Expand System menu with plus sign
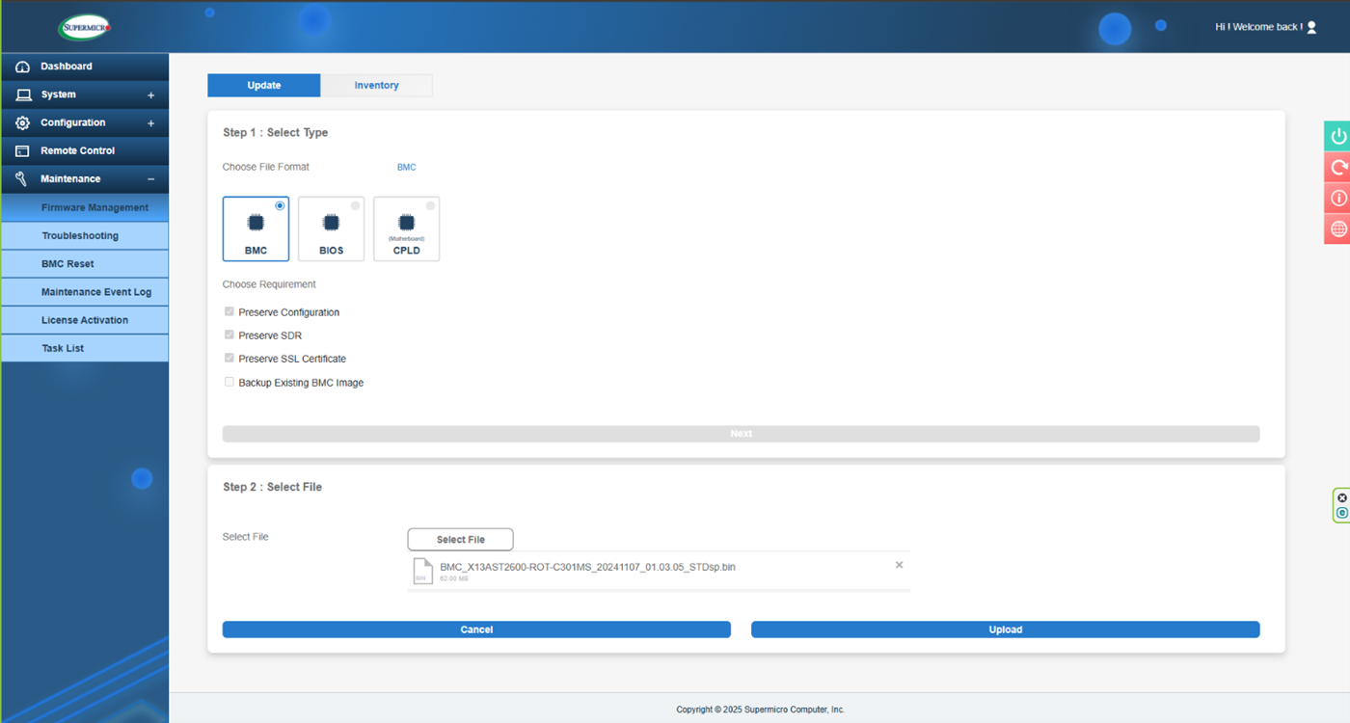Screen dimensions: 1350x723 pyautogui.click(x=150, y=95)
